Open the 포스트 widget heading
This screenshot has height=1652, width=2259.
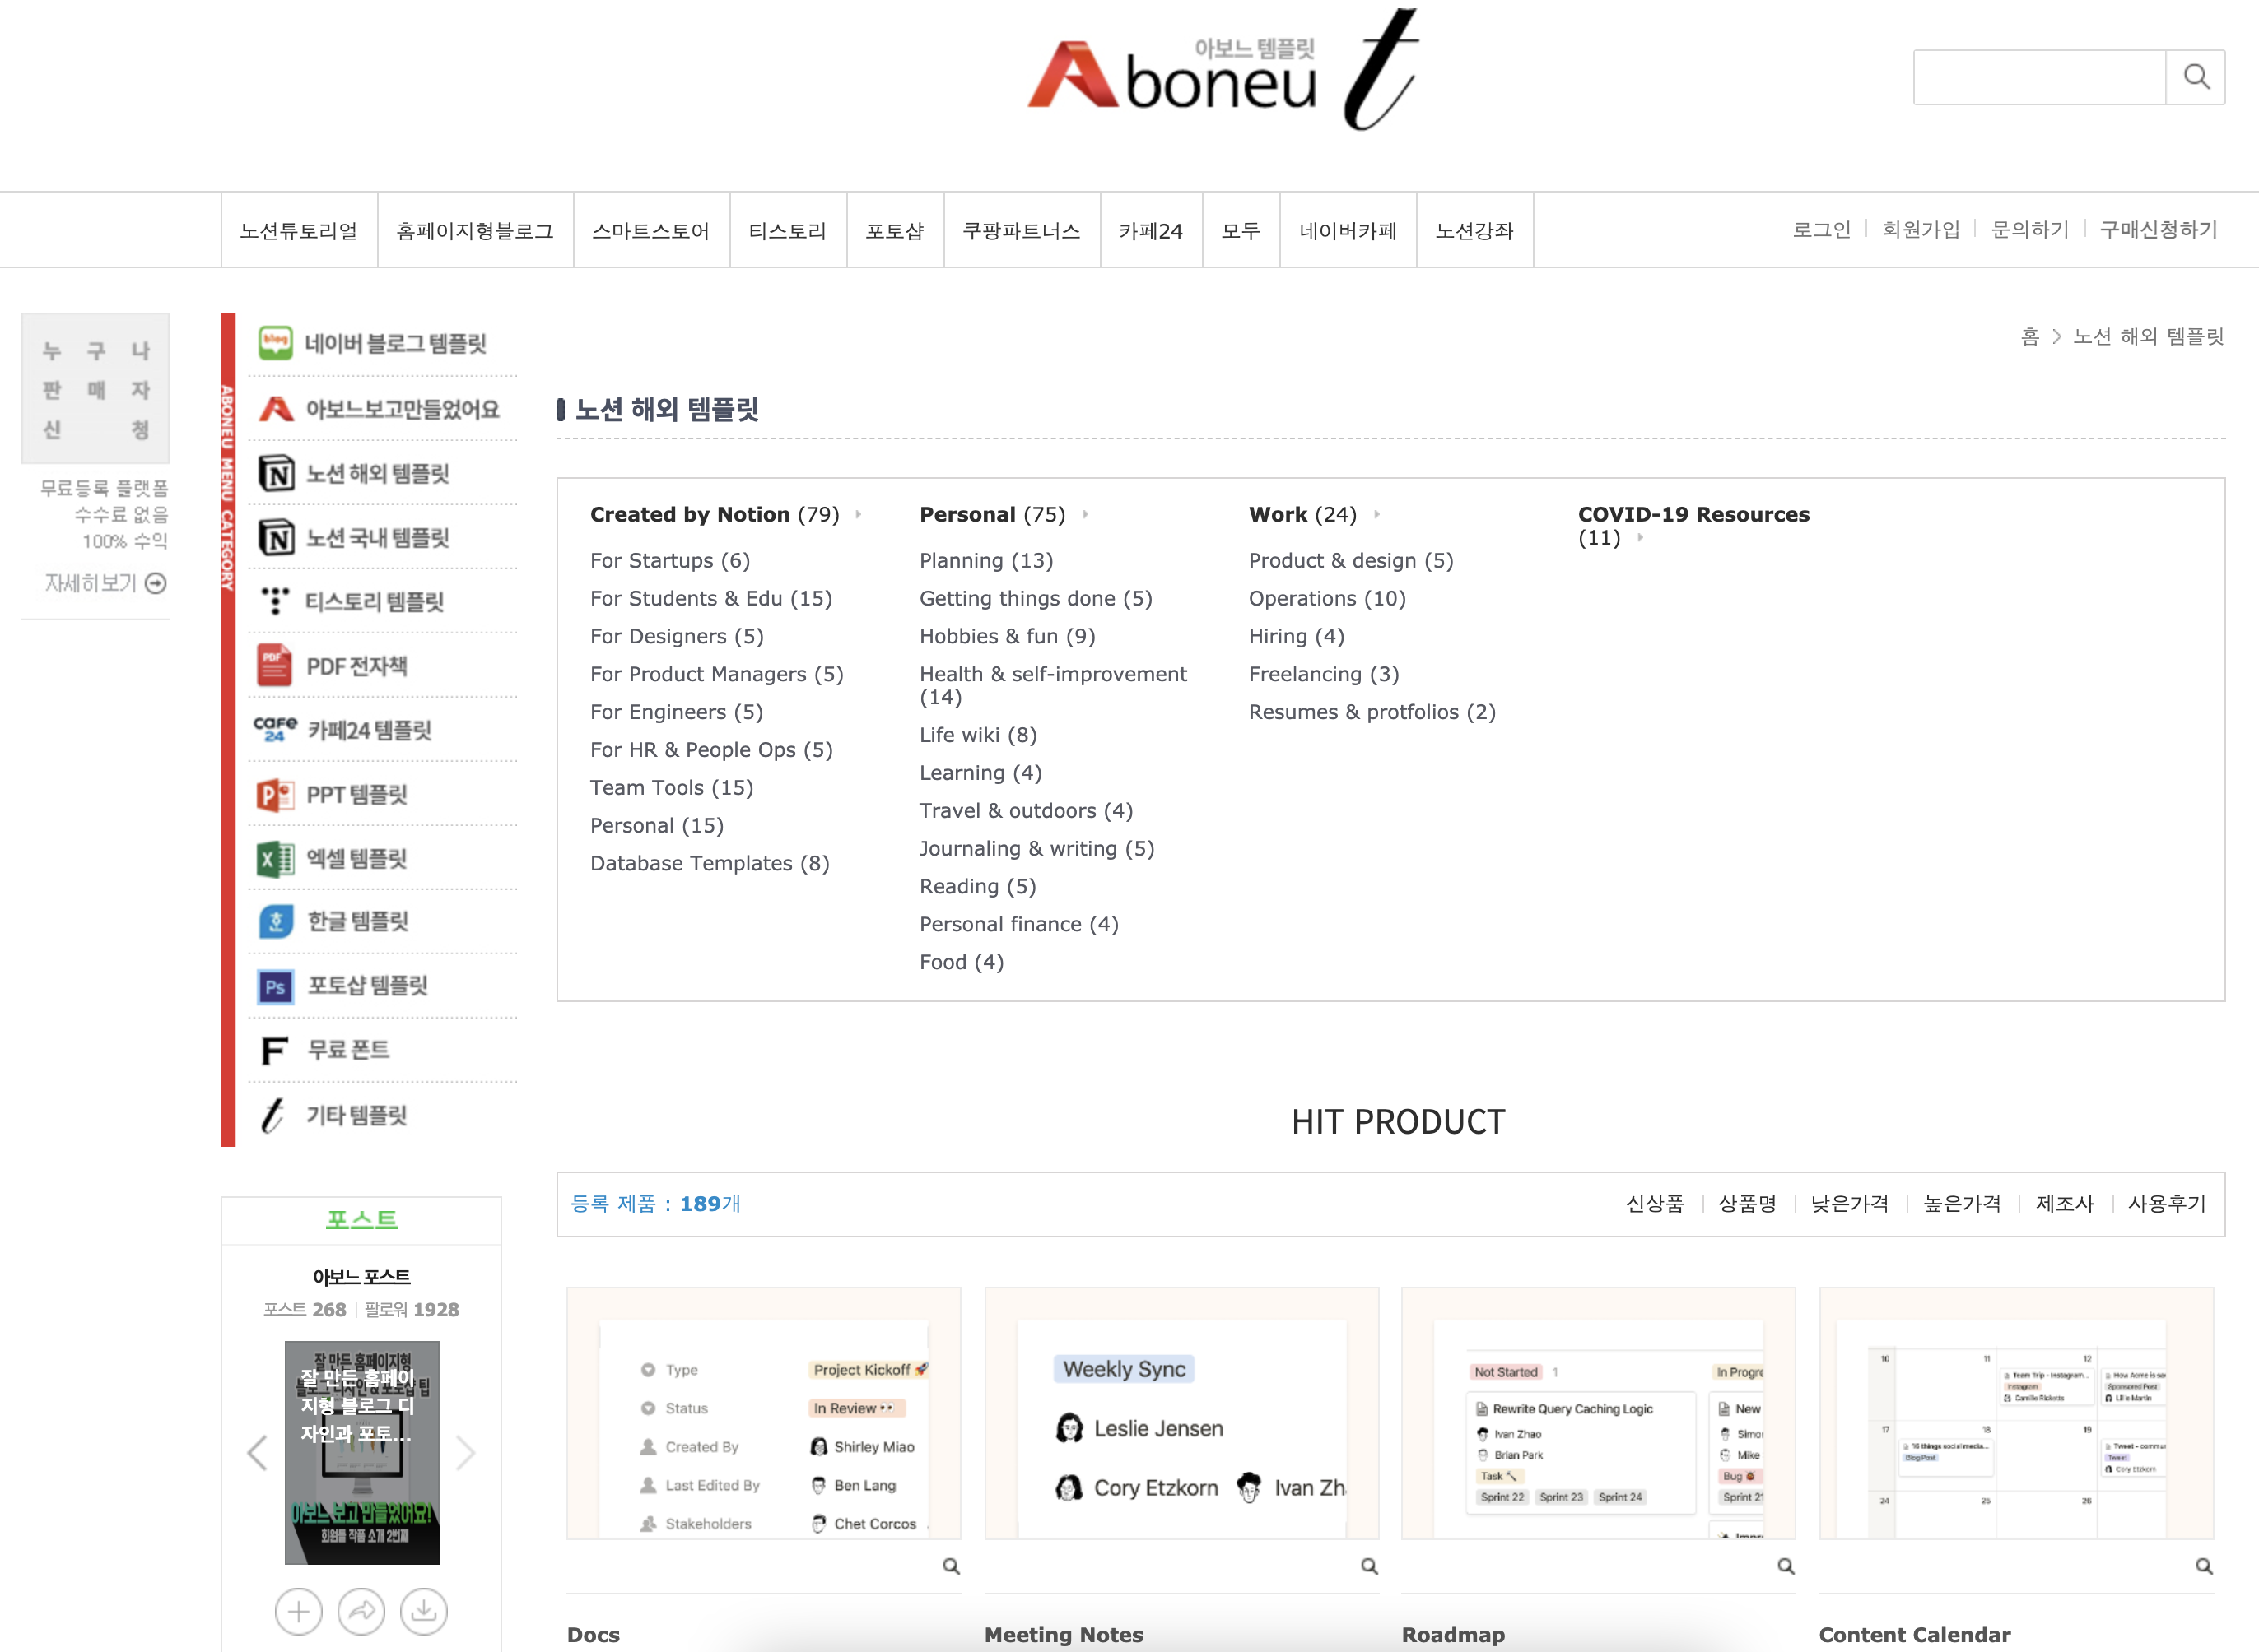(361, 1220)
